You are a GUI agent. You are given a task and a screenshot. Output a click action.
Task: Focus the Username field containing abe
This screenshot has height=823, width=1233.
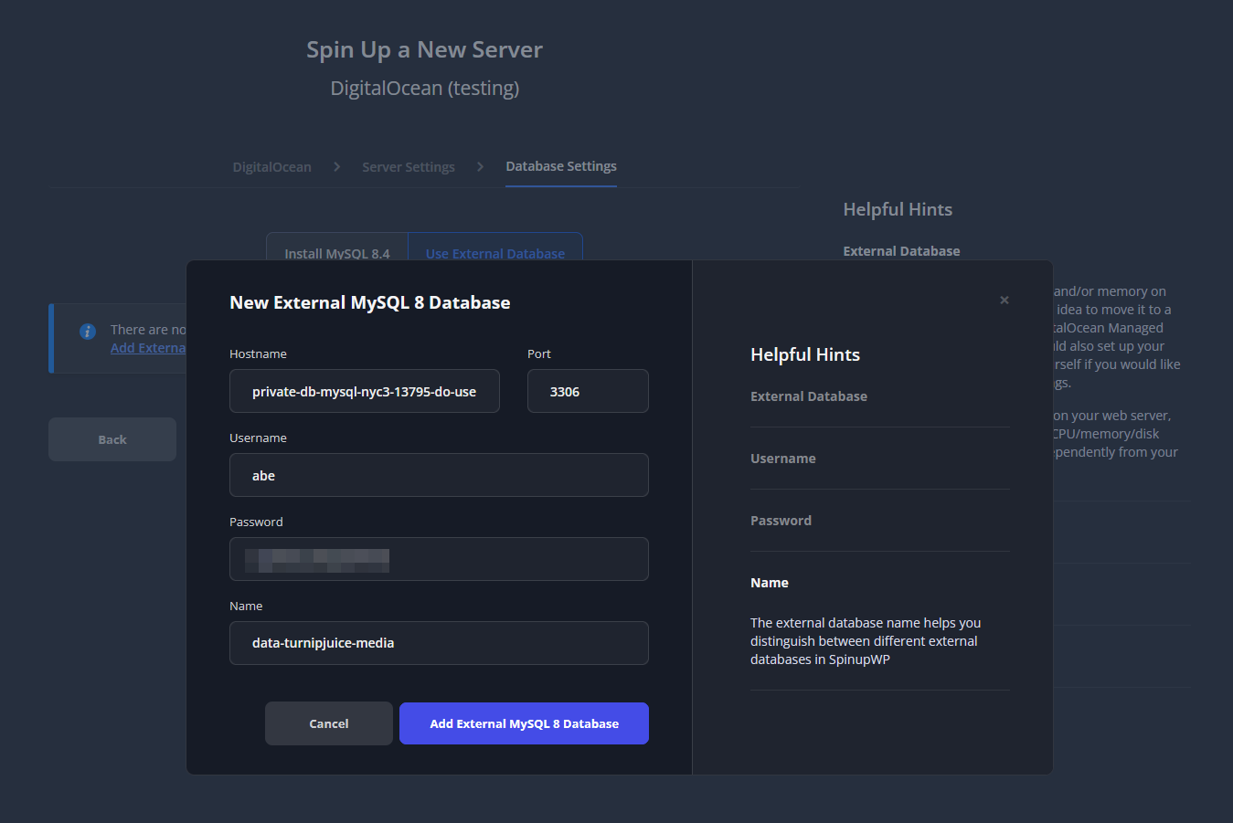pos(439,476)
